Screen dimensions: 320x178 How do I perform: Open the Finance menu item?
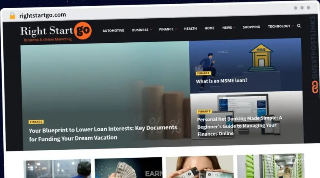tap(166, 29)
